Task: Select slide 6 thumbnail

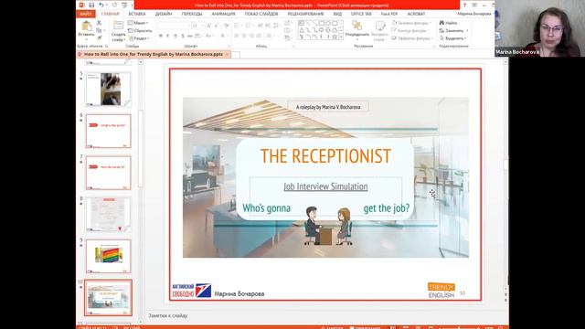Action: (108, 131)
